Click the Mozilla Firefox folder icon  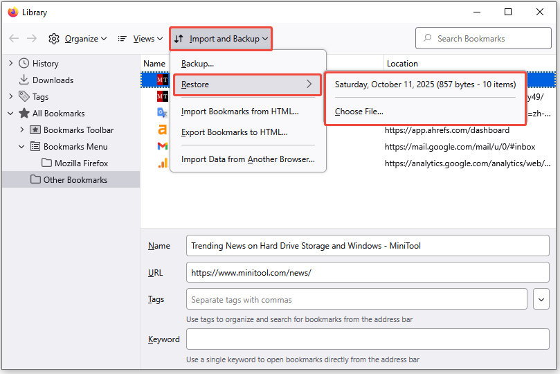(x=46, y=163)
